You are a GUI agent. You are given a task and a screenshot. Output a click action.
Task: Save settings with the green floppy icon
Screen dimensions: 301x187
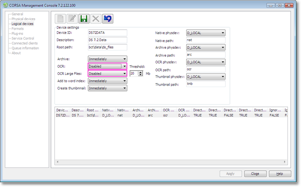pyautogui.click(x=84, y=19)
